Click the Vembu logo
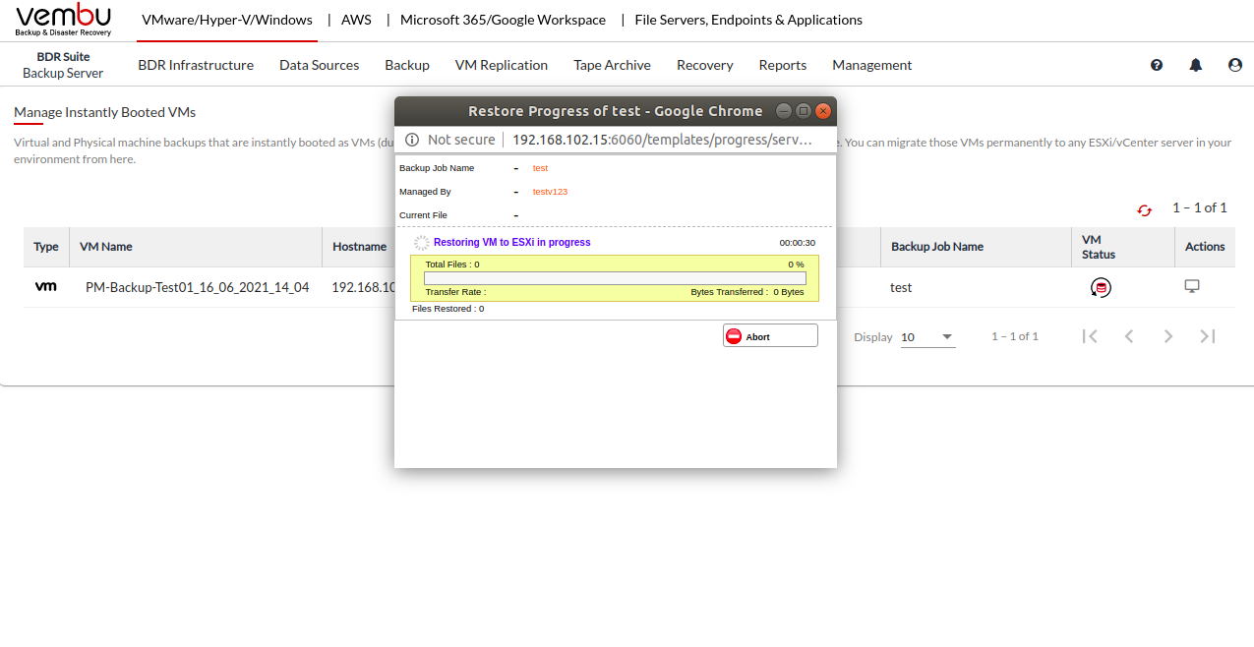Screen dimensions: 1254x647 click(64, 20)
